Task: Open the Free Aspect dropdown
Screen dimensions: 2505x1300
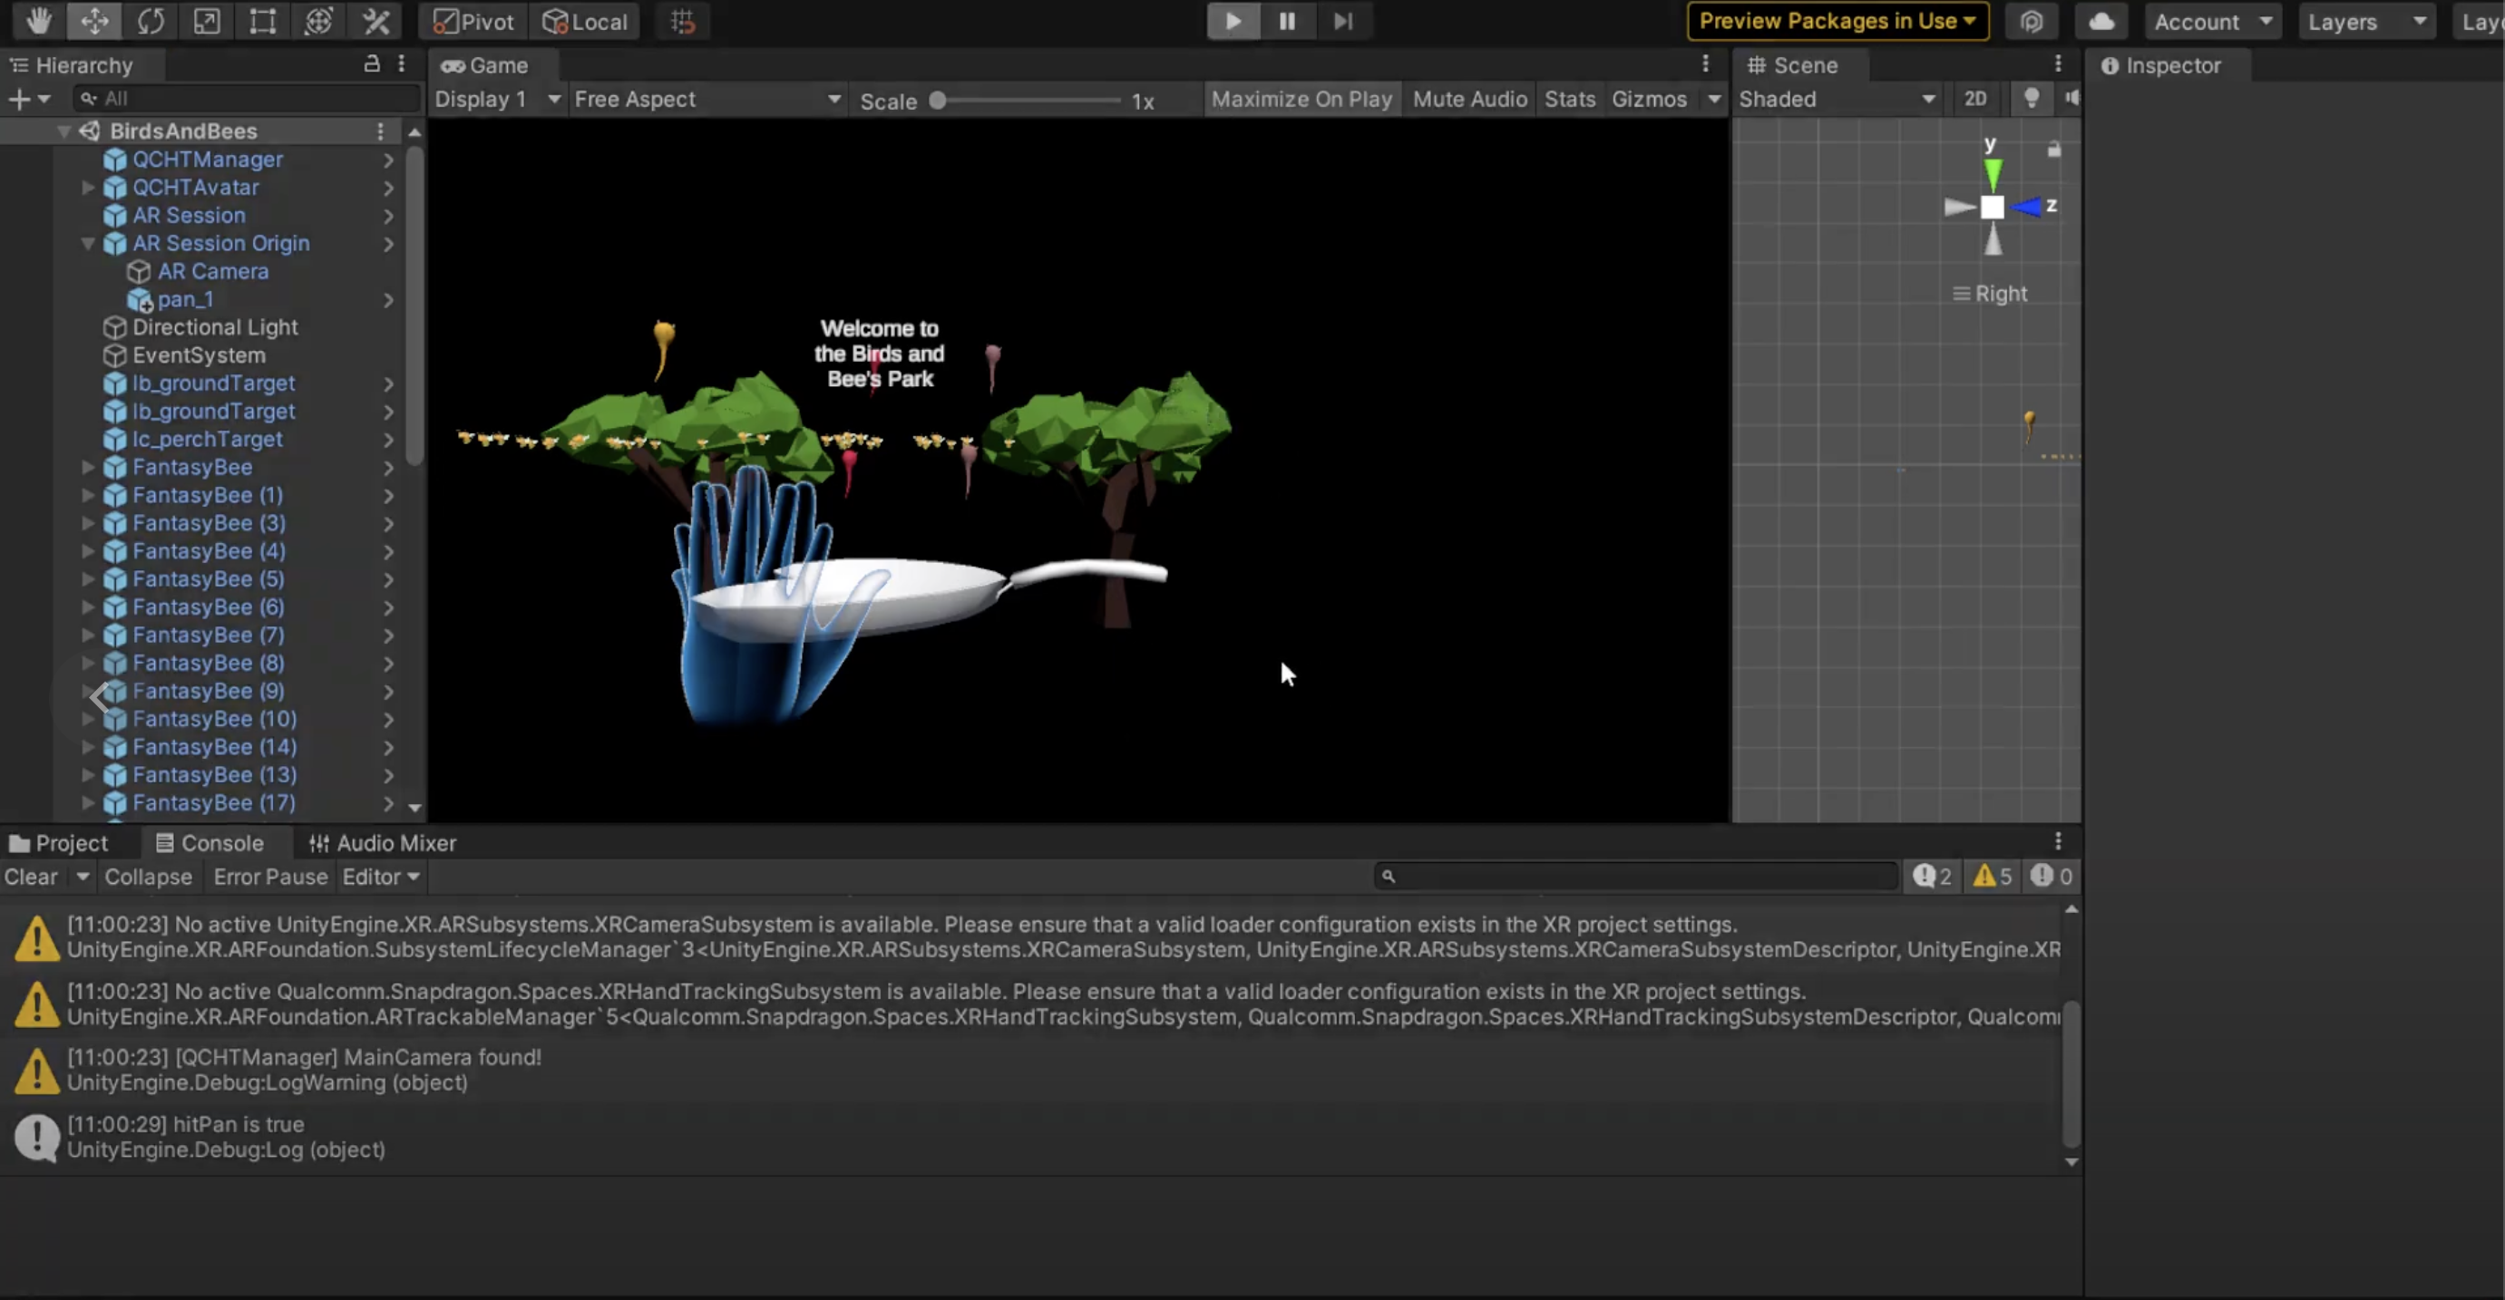Action: 707,99
